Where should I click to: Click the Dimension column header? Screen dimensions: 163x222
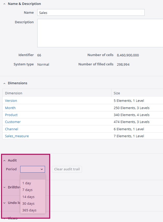(x=14, y=93)
